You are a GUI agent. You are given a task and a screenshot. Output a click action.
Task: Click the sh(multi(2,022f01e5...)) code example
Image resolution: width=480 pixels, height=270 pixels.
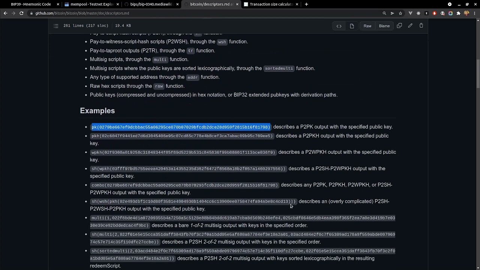coord(243,238)
